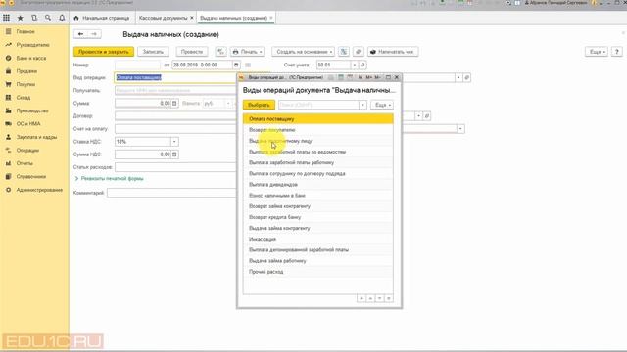Open Банк и касса section
The width and height of the screenshot is (627, 352).
pyautogui.click(x=31, y=58)
